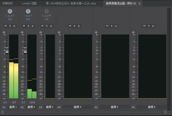Click the peak level reading -2.7
The height and width of the screenshot is (116, 172).
14,102
